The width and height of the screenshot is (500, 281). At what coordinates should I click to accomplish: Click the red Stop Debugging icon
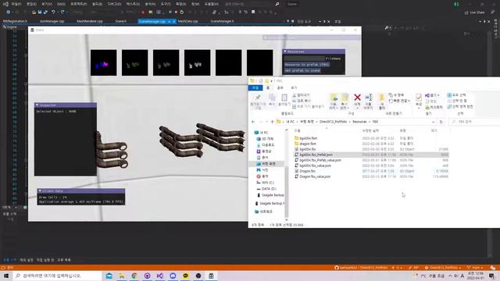pyautogui.click(x=176, y=12)
